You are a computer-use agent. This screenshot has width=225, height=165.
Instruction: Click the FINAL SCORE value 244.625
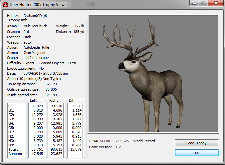(122, 141)
